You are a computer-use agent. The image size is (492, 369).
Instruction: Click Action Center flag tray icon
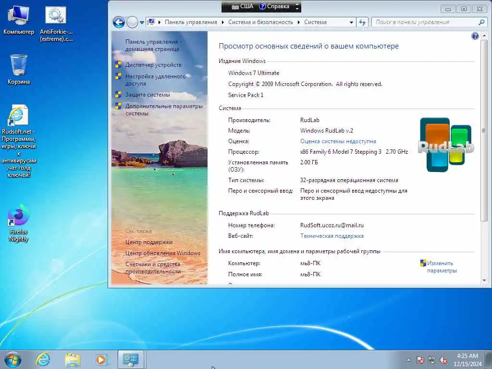pos(420,360)
